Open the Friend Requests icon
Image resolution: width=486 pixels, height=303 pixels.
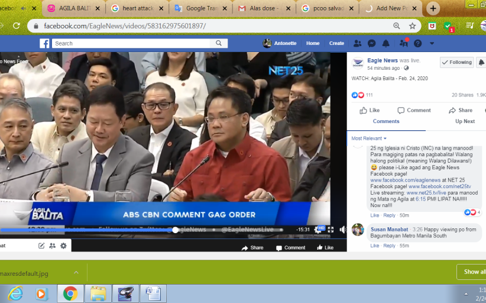coord(357,43)
